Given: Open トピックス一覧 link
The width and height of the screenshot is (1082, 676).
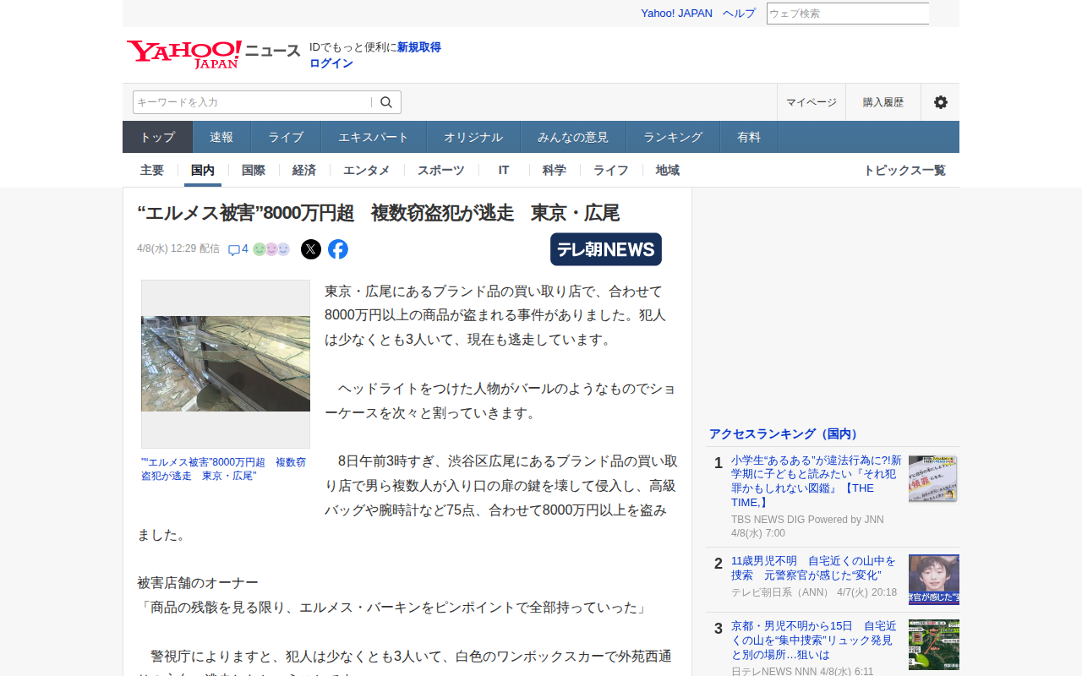Looking at the screenshot, I should tap(904, 170).
